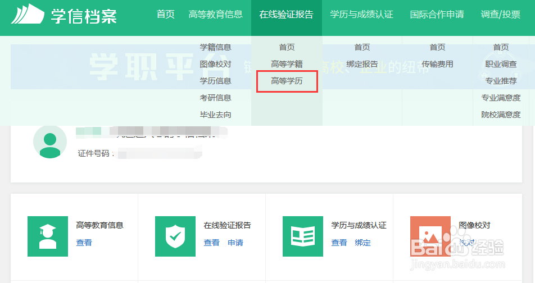The height and width of the screenshot is (283, 535).
Task: Select 学籍信息 in the dropdown
Action: click(216, 47)
